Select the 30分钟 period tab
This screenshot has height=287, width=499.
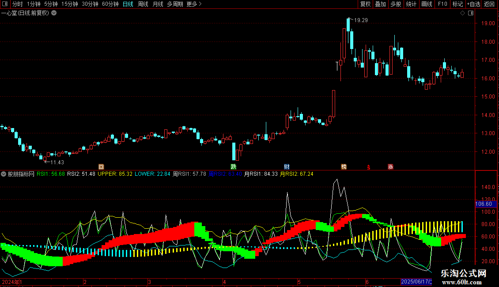pyautogui.click(x=90, y=4)
